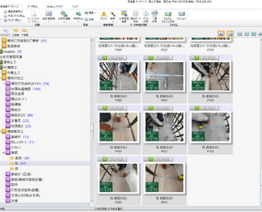Image resolution: width=262 pixels, height=212 pixels.
Task: Select last thumbnail showing yellow tape at right
Action: pyautogui.click(x=164, y=178)
